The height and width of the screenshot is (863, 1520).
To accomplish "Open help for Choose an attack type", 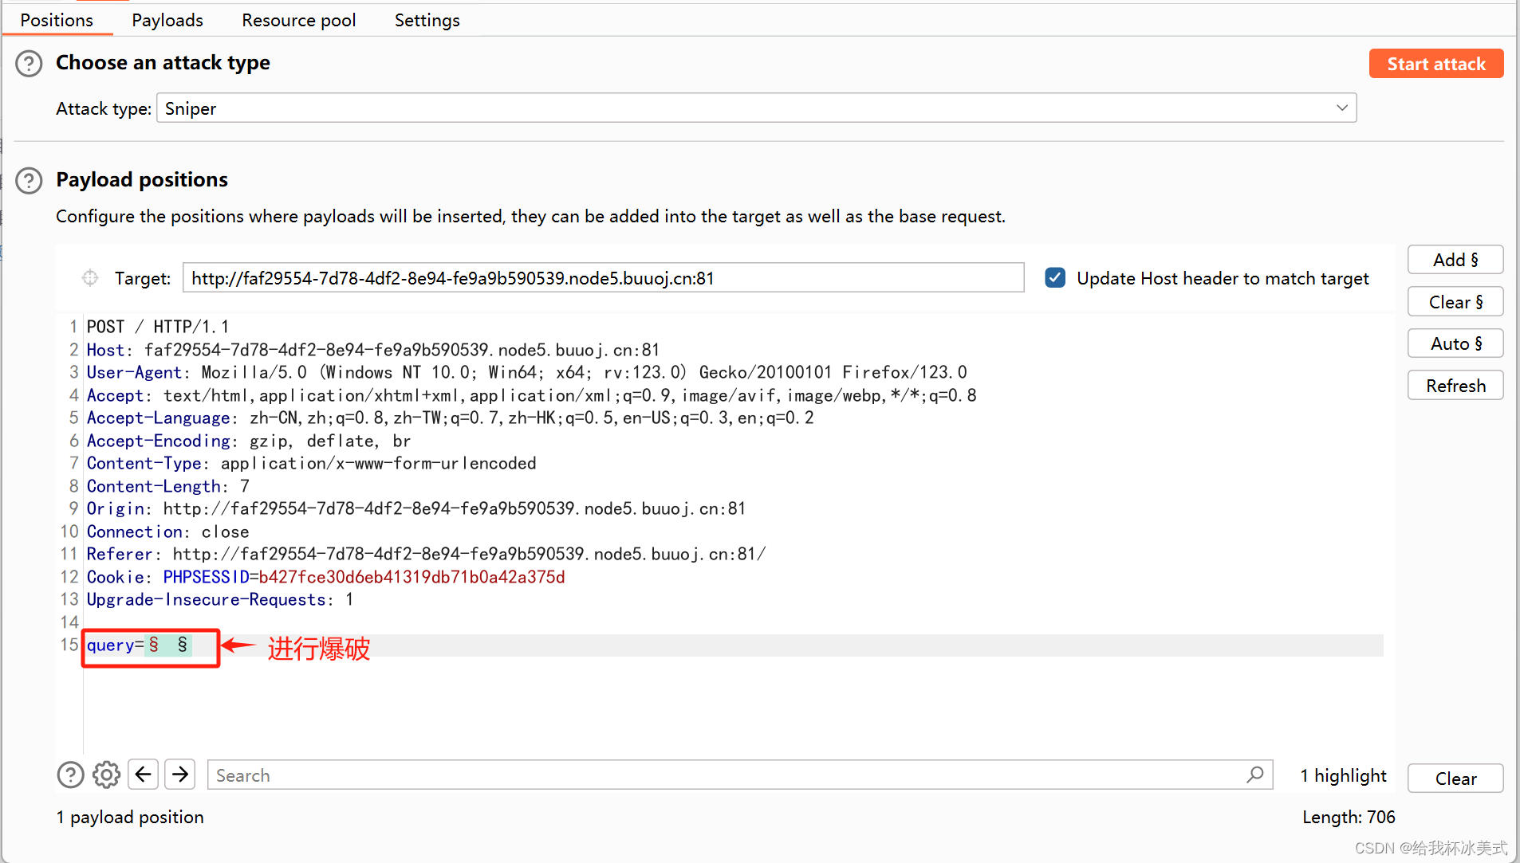I will pos(29,63).
